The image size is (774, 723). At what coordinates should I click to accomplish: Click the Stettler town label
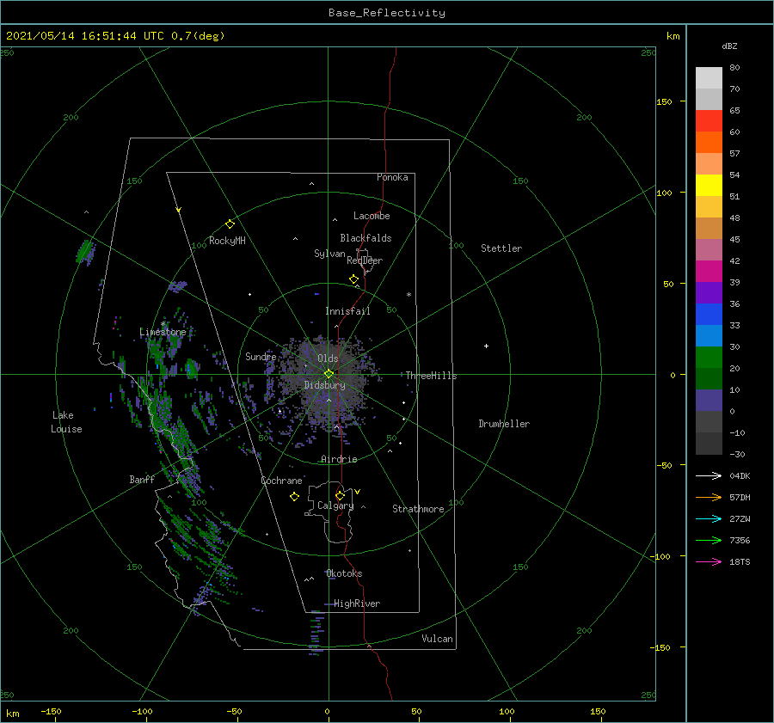click(x=501, y=248)
